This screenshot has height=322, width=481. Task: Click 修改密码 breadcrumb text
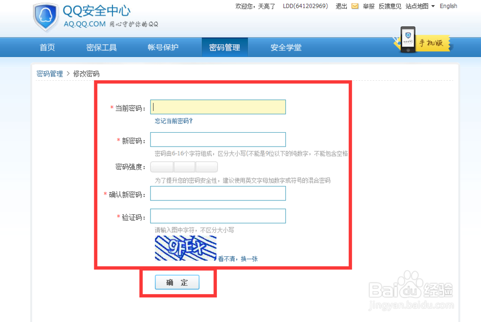pyautogui.click(x=86, y=74)
